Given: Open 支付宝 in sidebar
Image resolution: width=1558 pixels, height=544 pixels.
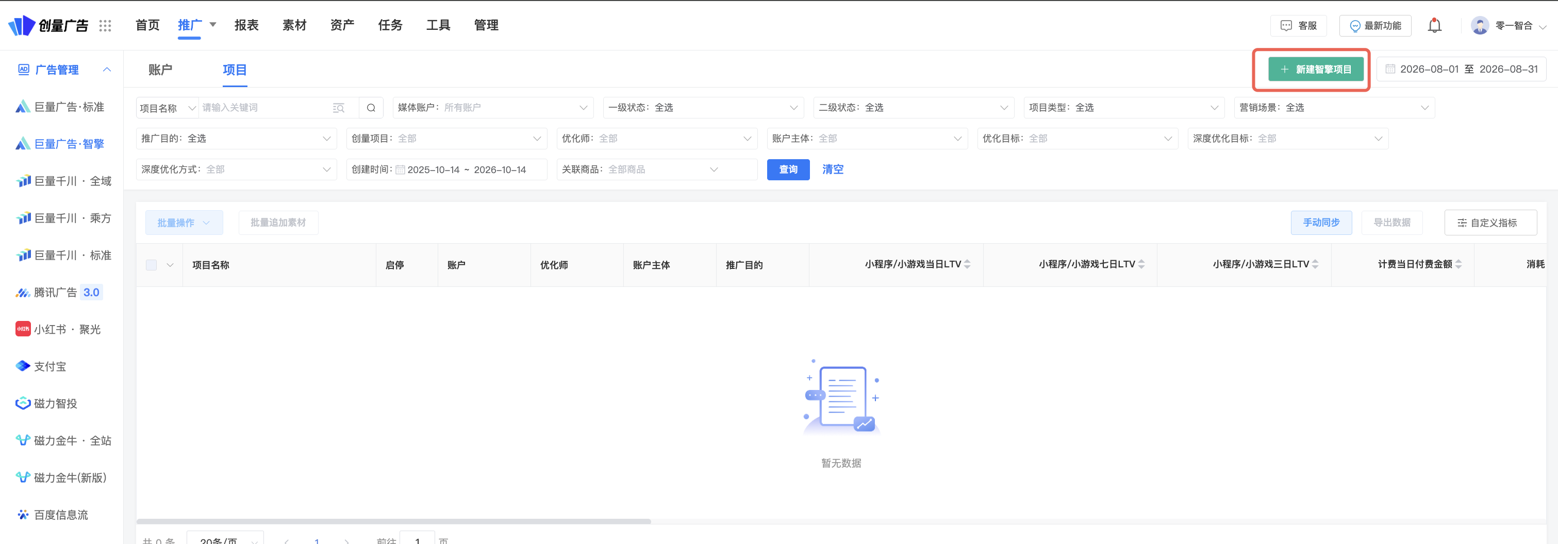Looking at the screenshot, I should [x=41, y=366].
